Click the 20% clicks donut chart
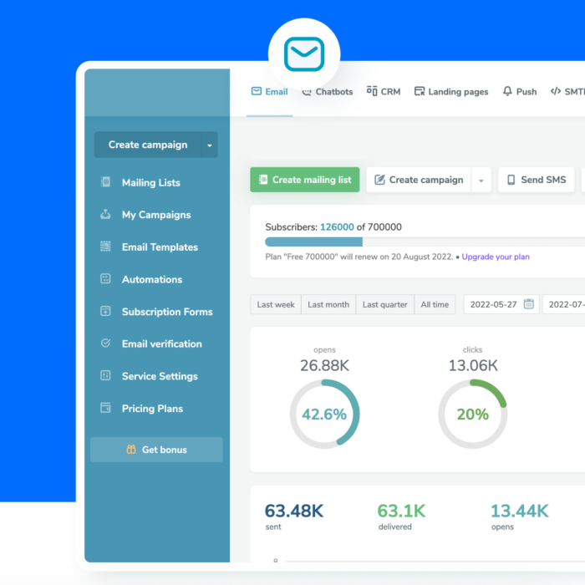Screen dimensions: 585x585 tap(473, 414)
